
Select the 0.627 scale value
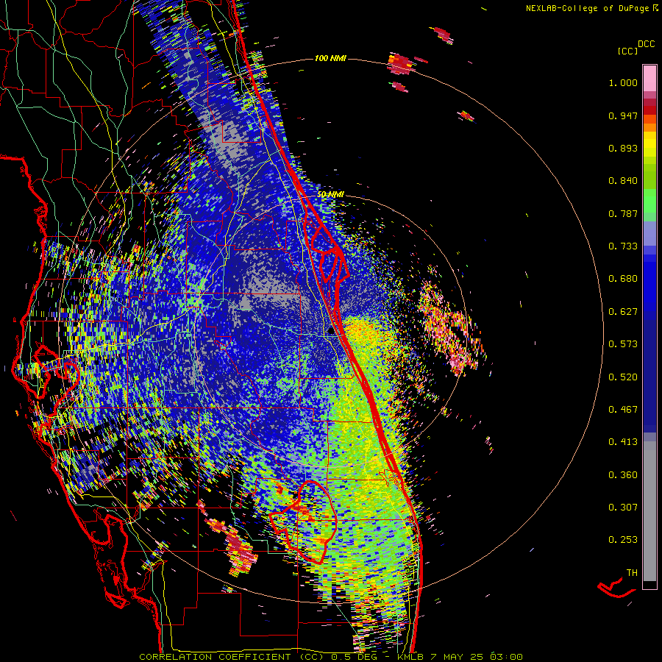(623, 312)
